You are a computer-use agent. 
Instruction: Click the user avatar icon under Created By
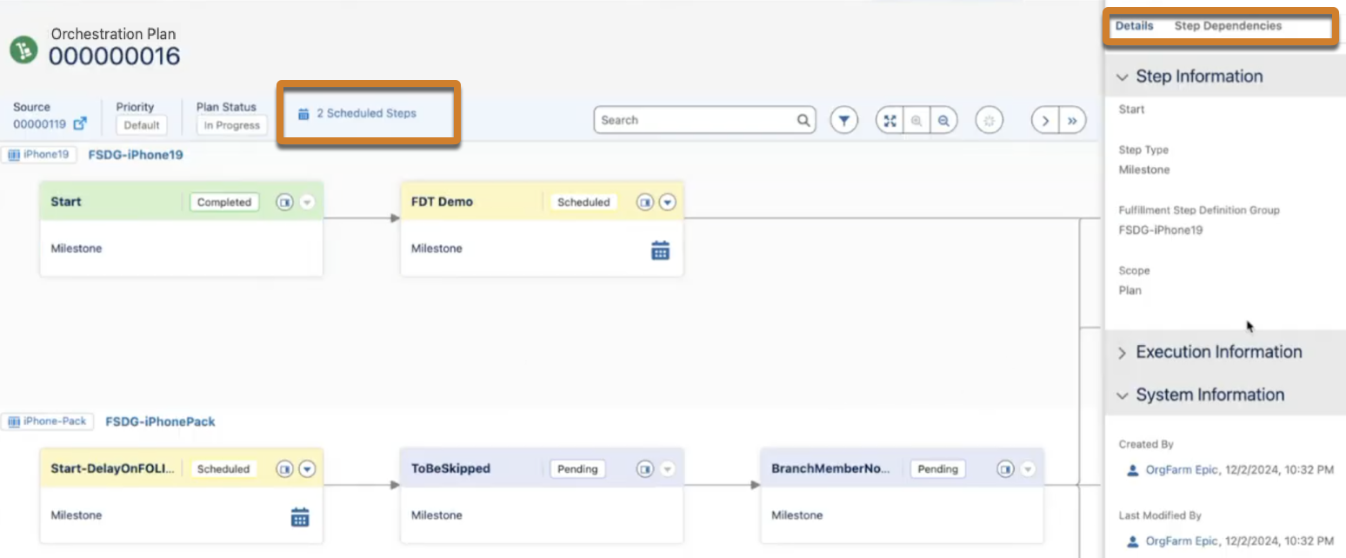pyautogui.click(x=1132, y=470)
